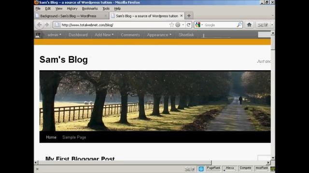Open My First Blogger Post title

pos(80,159)
